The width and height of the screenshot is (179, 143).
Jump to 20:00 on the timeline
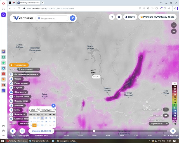point(150,135)
